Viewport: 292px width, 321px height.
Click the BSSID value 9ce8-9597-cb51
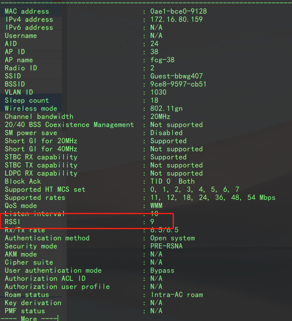tap(178, 84)
